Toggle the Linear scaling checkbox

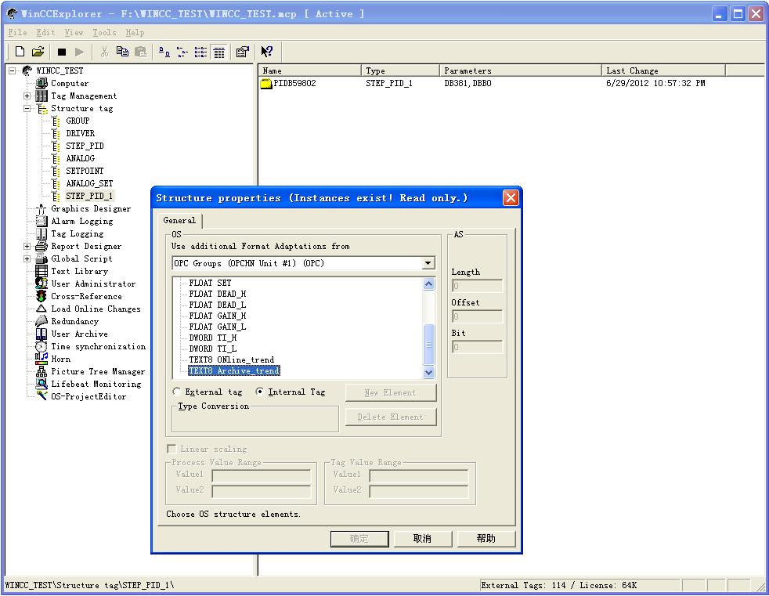point(171,449)
